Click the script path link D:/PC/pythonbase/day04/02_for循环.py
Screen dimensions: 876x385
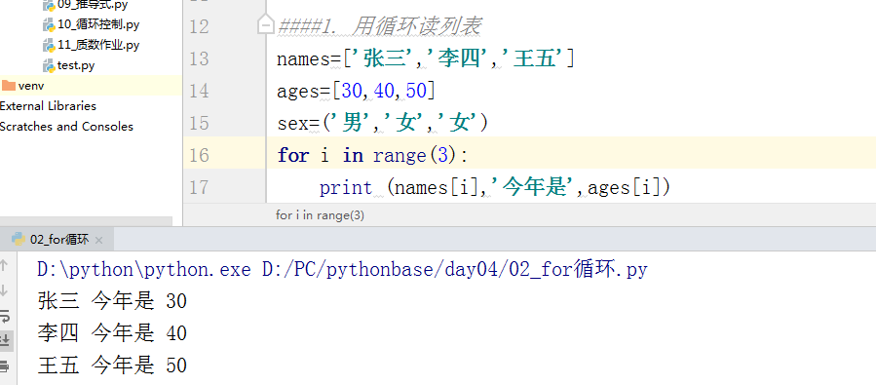(454, 270)
